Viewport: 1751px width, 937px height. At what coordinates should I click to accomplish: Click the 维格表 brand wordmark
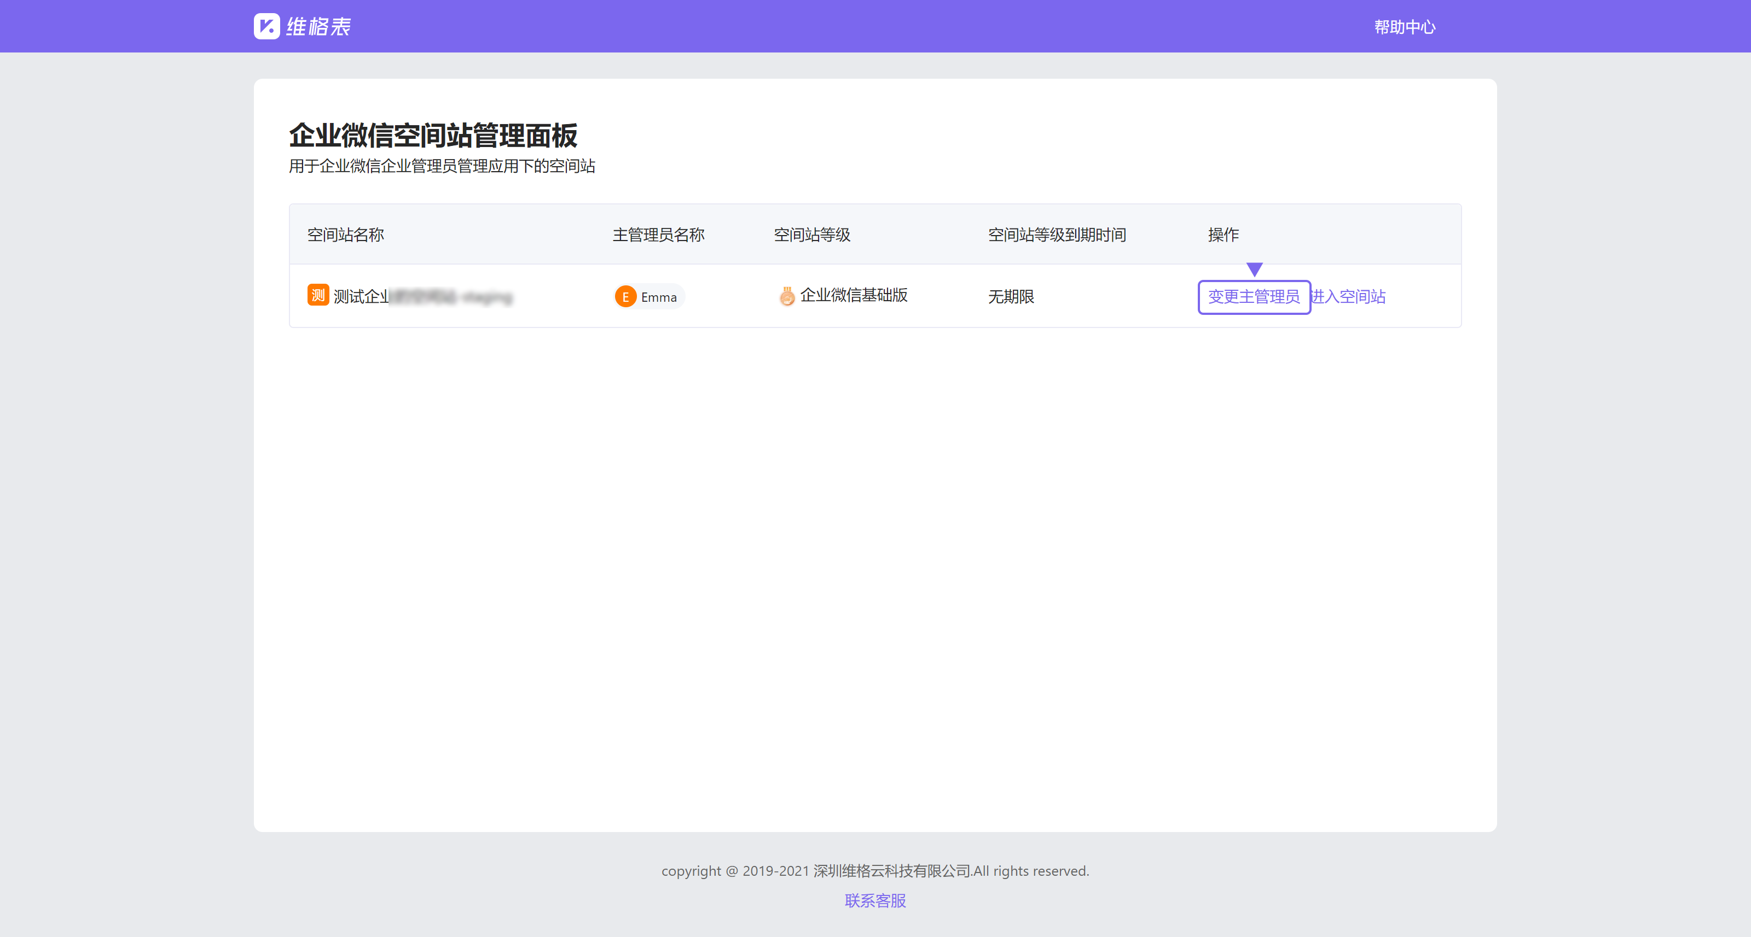pos(318,26)
